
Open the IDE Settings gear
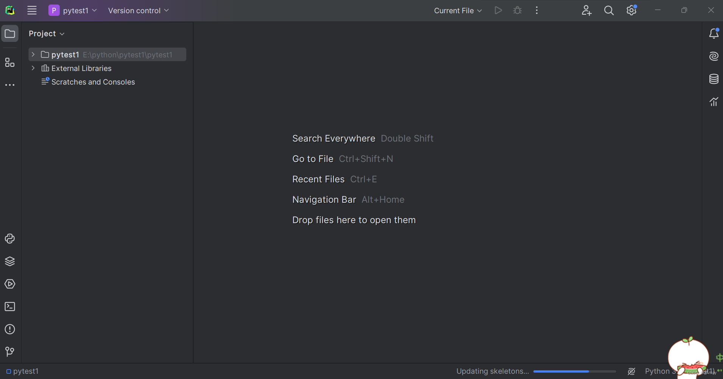pyautogui.click(x=631, y=10)
